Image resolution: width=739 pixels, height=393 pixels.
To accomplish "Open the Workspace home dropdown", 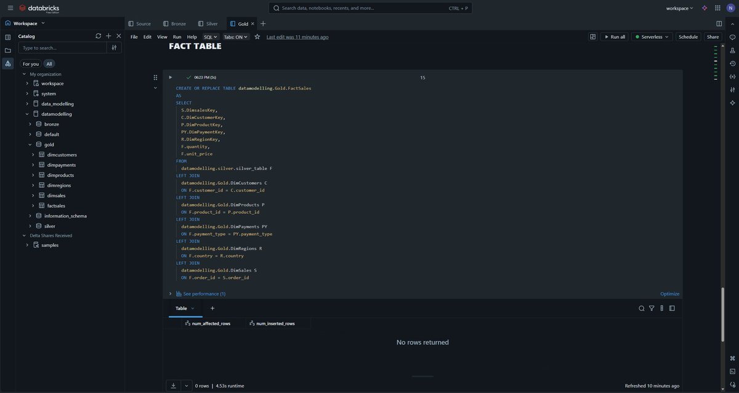I will [25, 23].
